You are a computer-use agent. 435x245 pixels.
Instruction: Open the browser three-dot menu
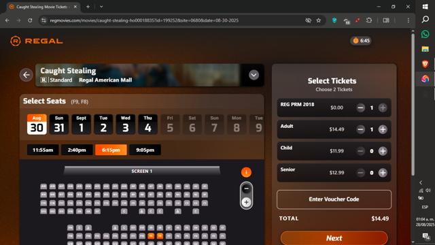click(x=408, y=20)
